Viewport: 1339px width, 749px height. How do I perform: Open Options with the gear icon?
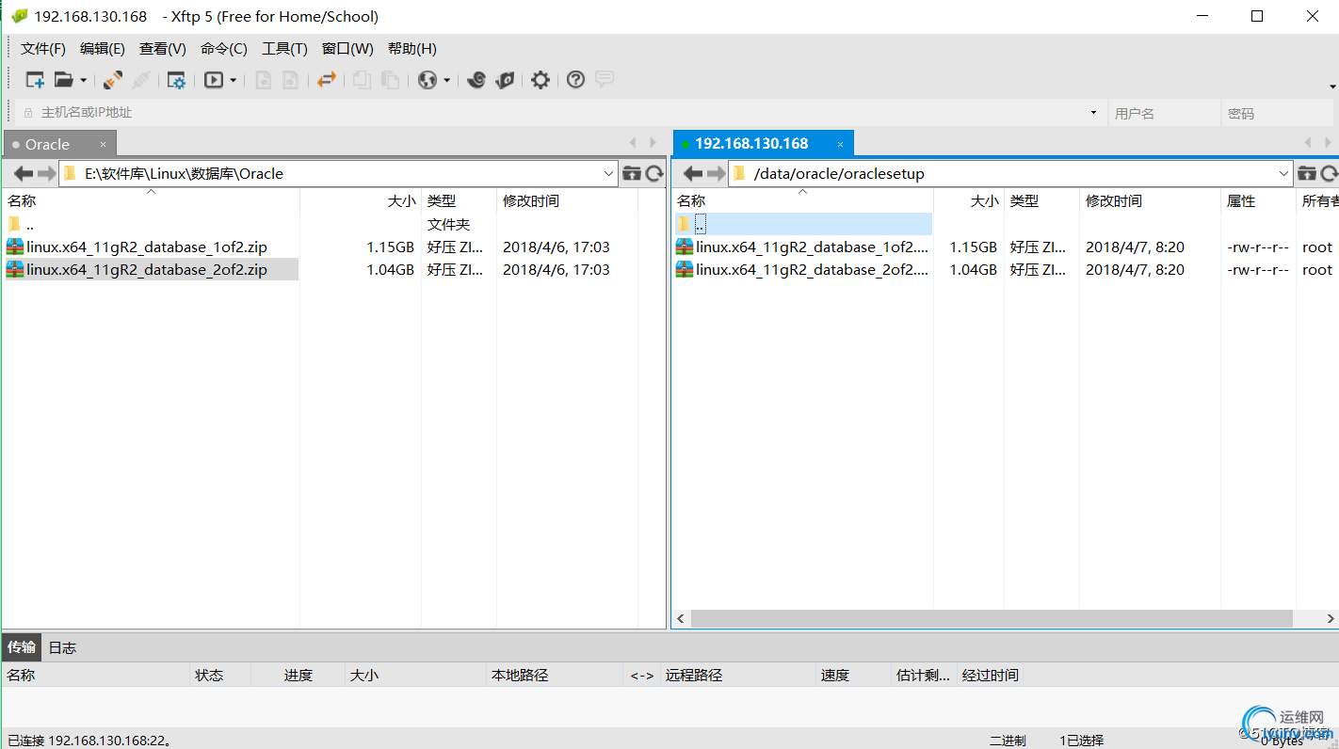click(540, 80)
